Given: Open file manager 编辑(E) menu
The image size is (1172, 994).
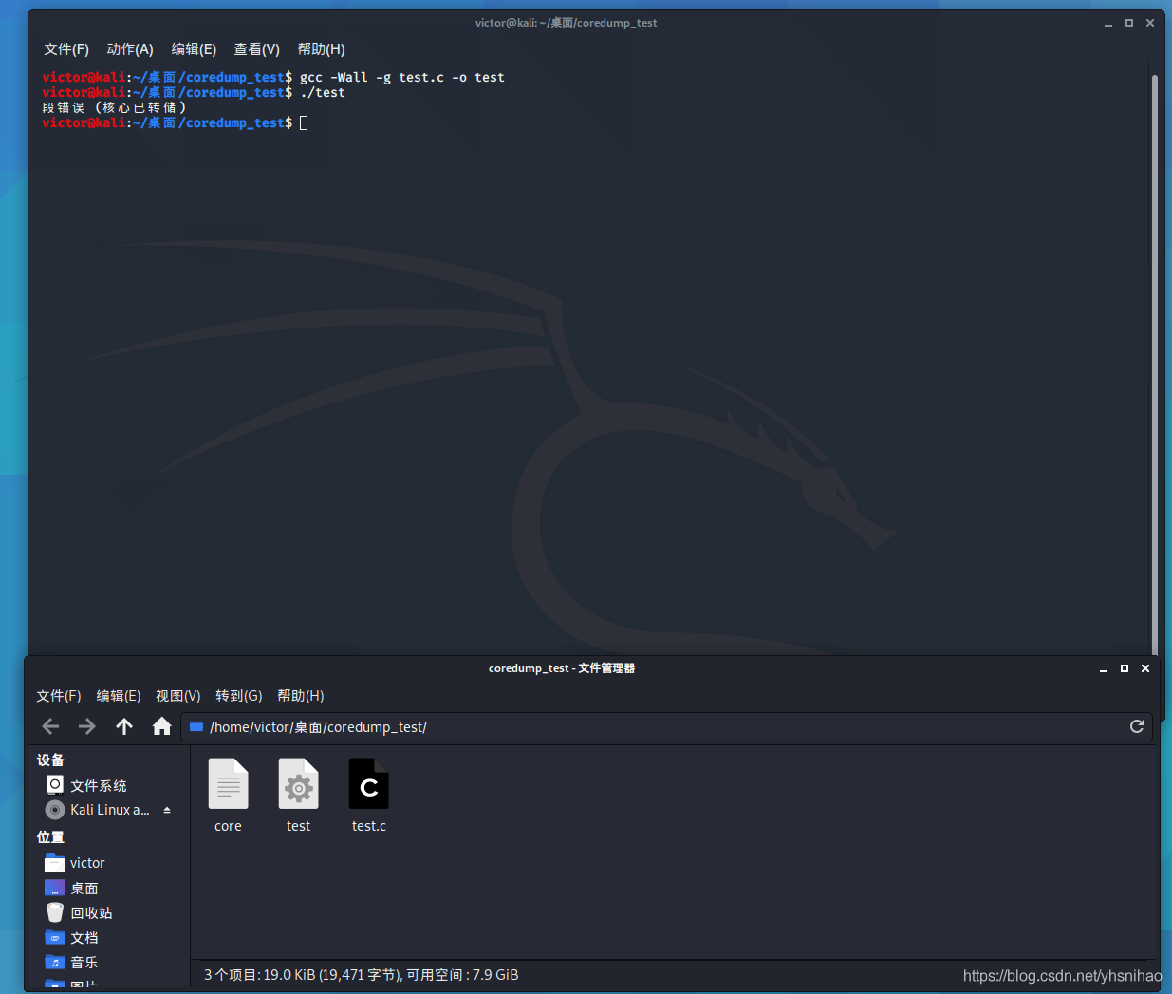Looking at the screenshot, I should [119, 696].
